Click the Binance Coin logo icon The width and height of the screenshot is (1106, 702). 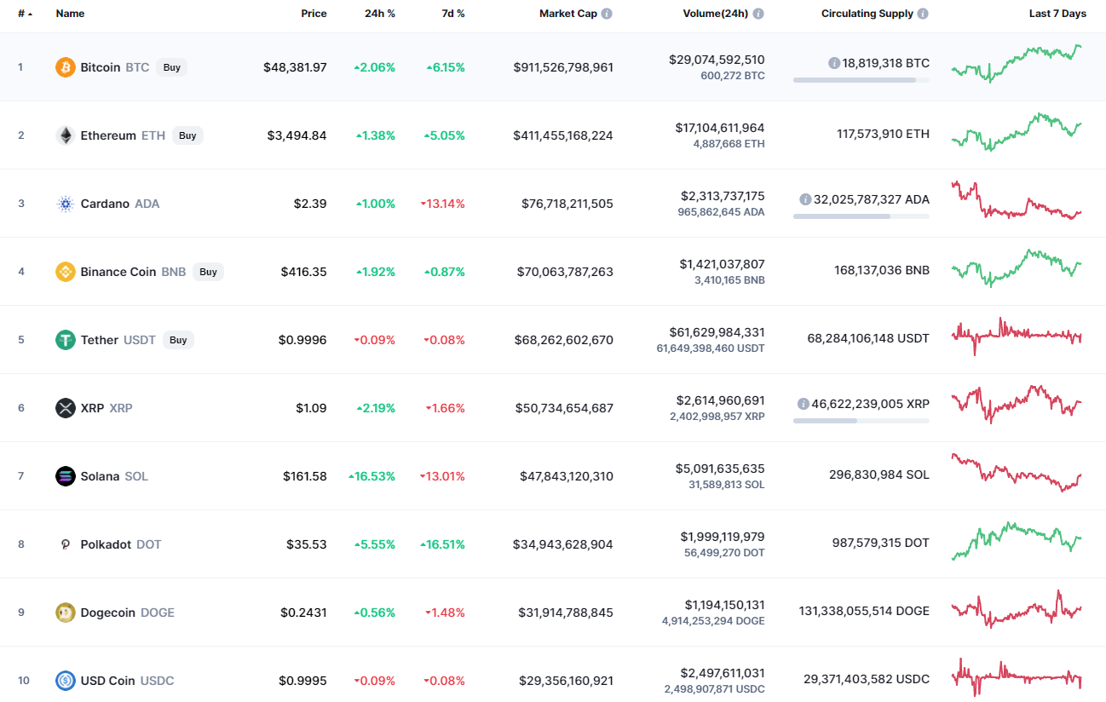(66, 272)
